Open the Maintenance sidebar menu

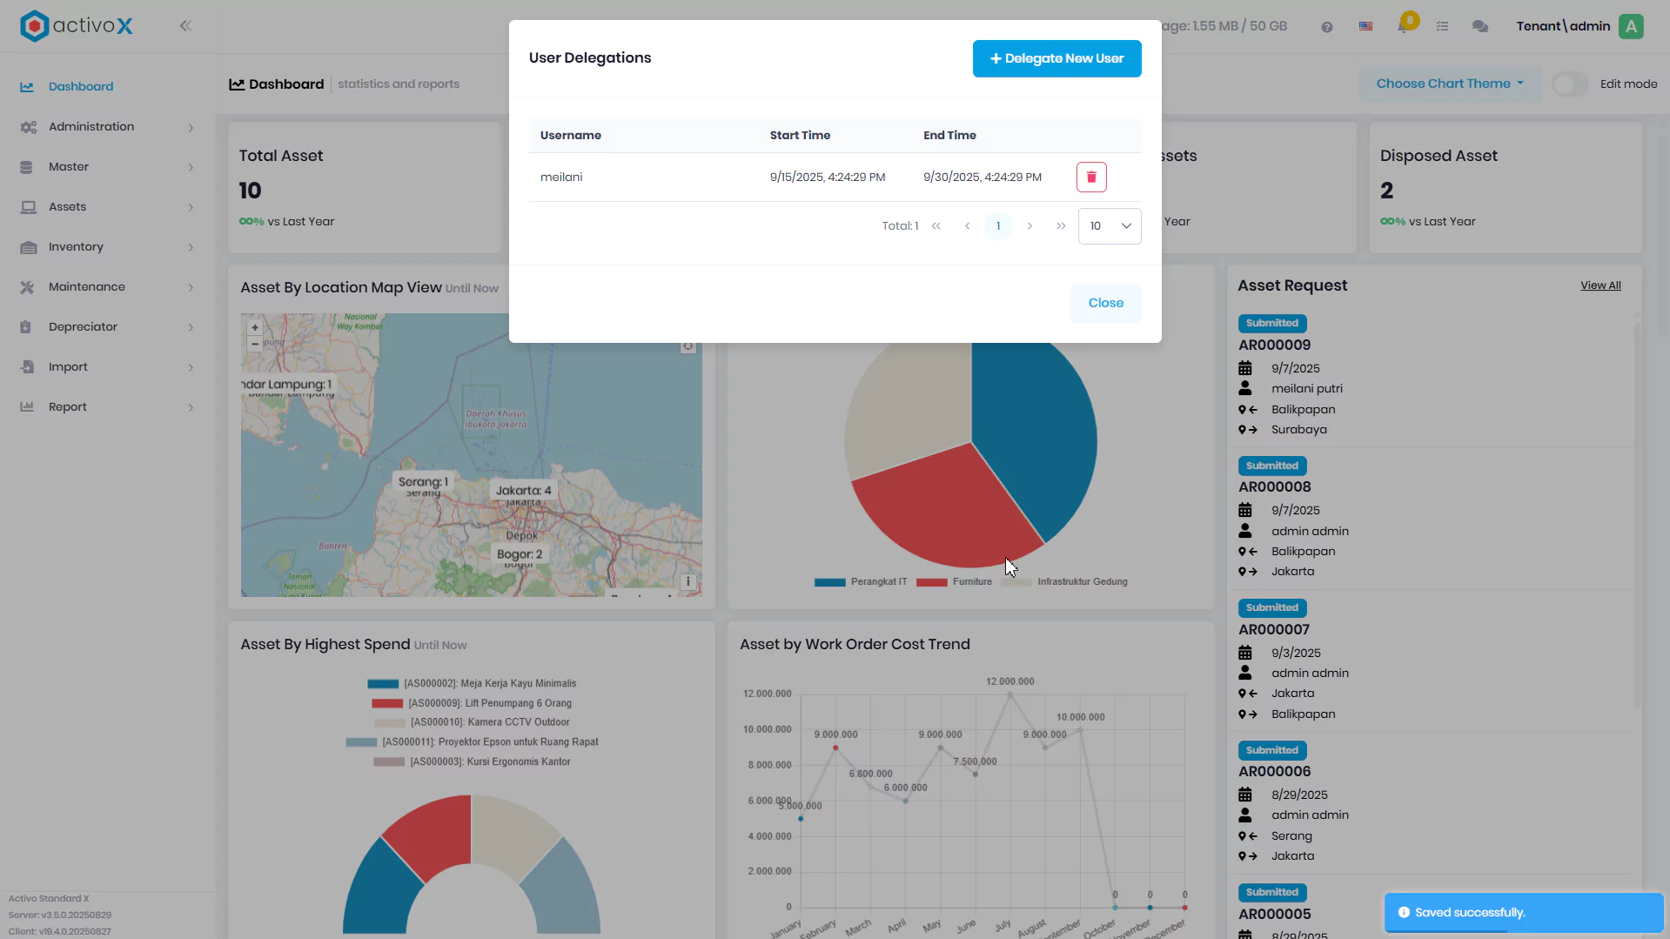pyautogui.click(x=107, y=287)
